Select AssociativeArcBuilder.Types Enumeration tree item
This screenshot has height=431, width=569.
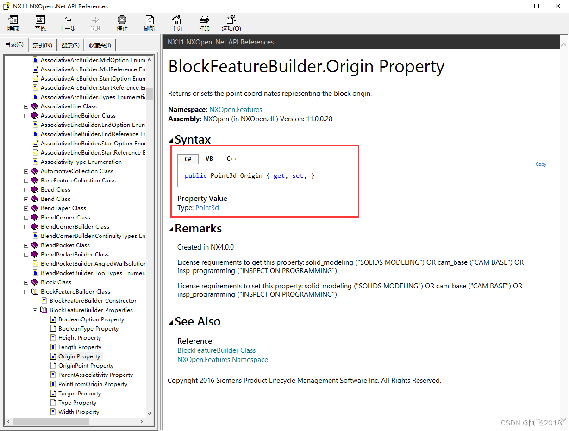(x=93, y=97)
